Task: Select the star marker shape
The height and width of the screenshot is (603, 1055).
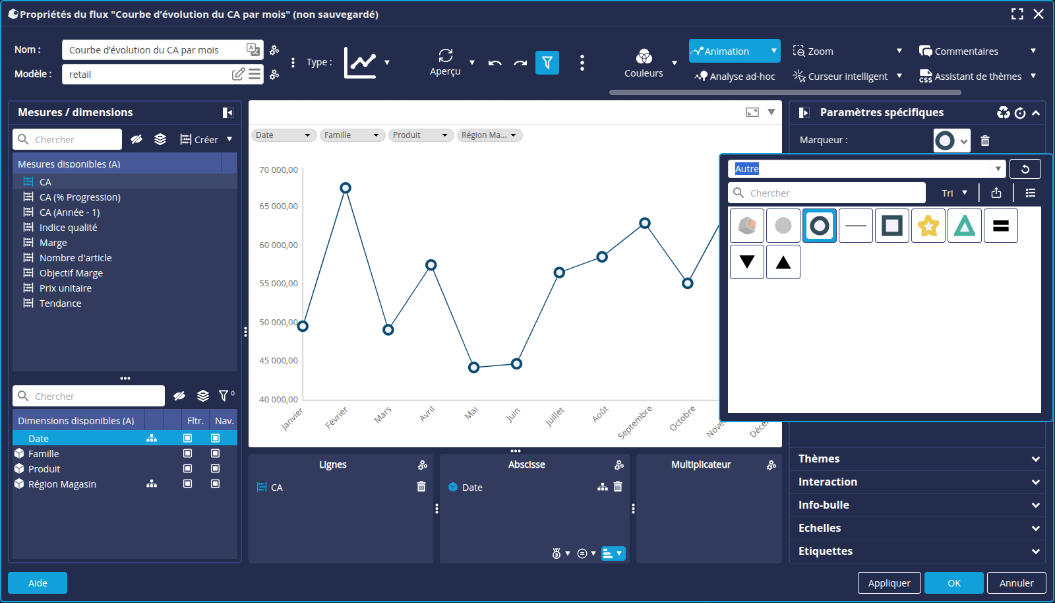Action: pyautogui.click(x=928, y=226)
